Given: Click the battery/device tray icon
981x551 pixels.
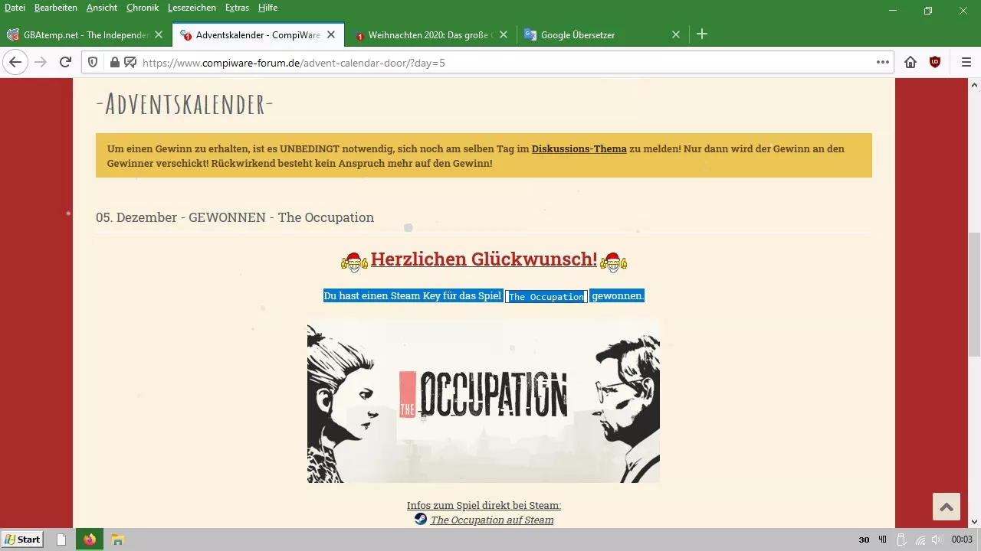Looking at the screenshot, I should tap(902, 540).
